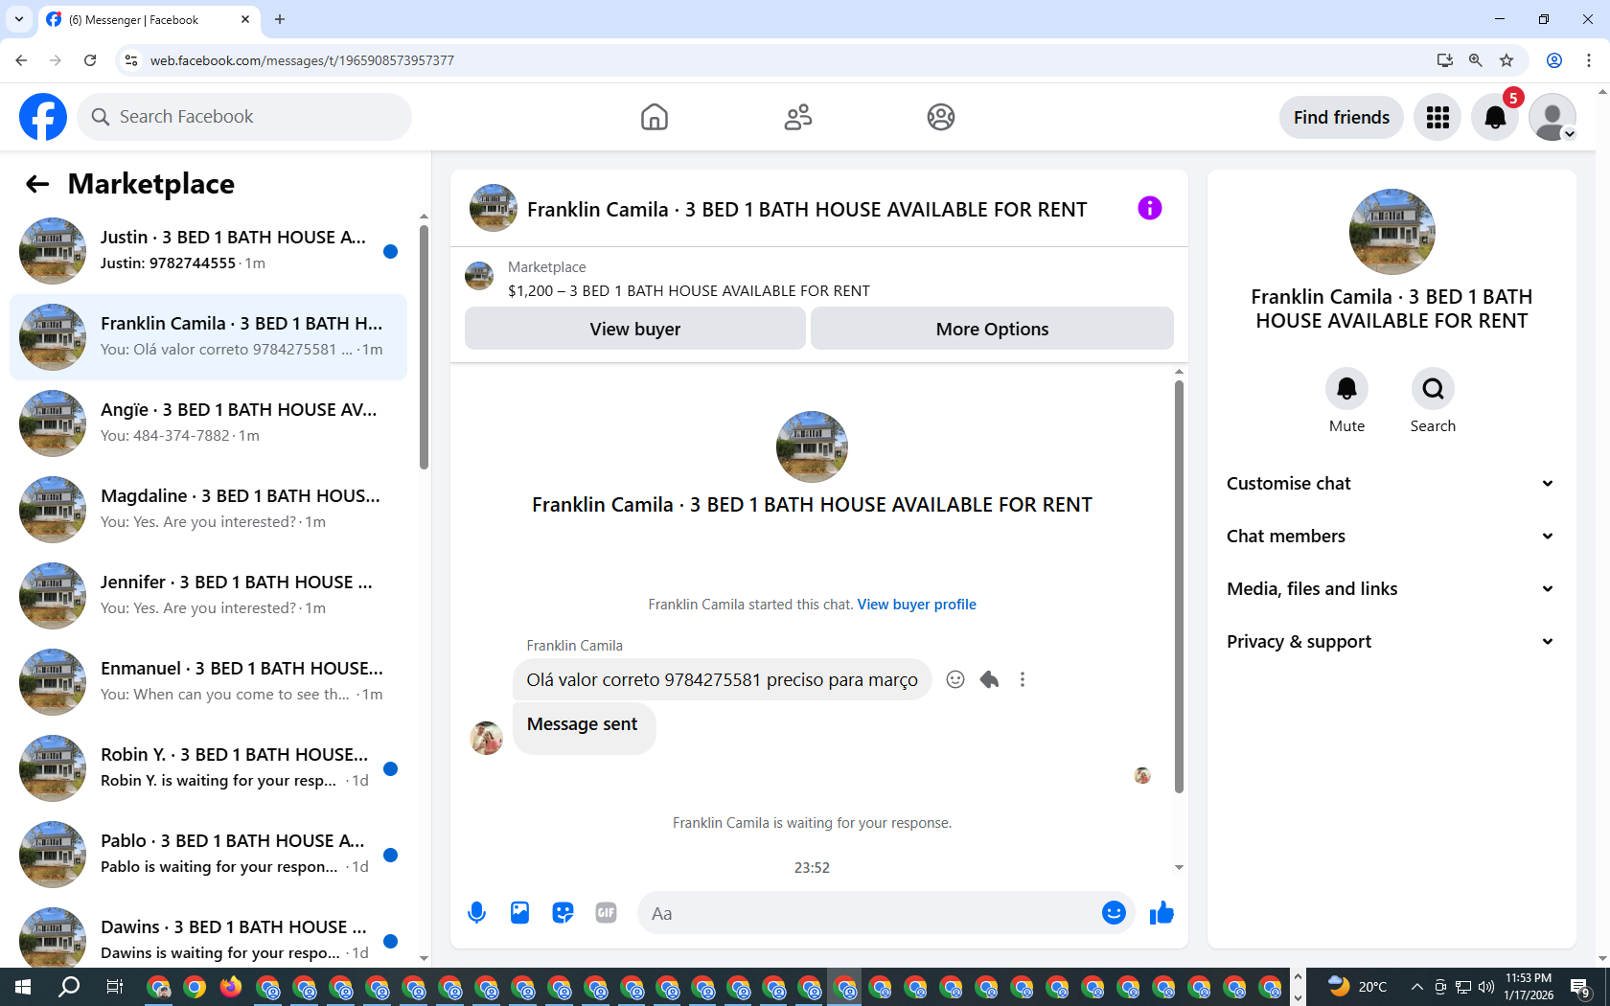Open the Chrome zoom magnifier icon

point(1476,60)
